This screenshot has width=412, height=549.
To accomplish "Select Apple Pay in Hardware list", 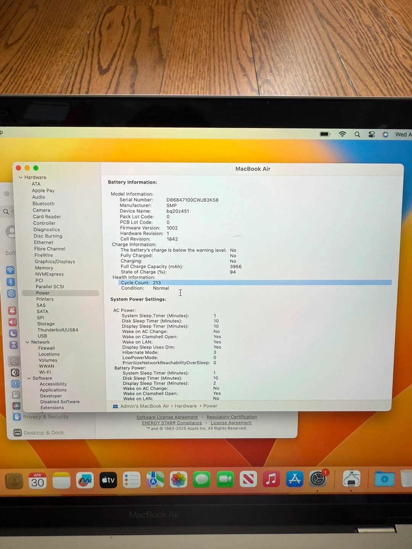I will pyautogui.click(x=43, y=191).
